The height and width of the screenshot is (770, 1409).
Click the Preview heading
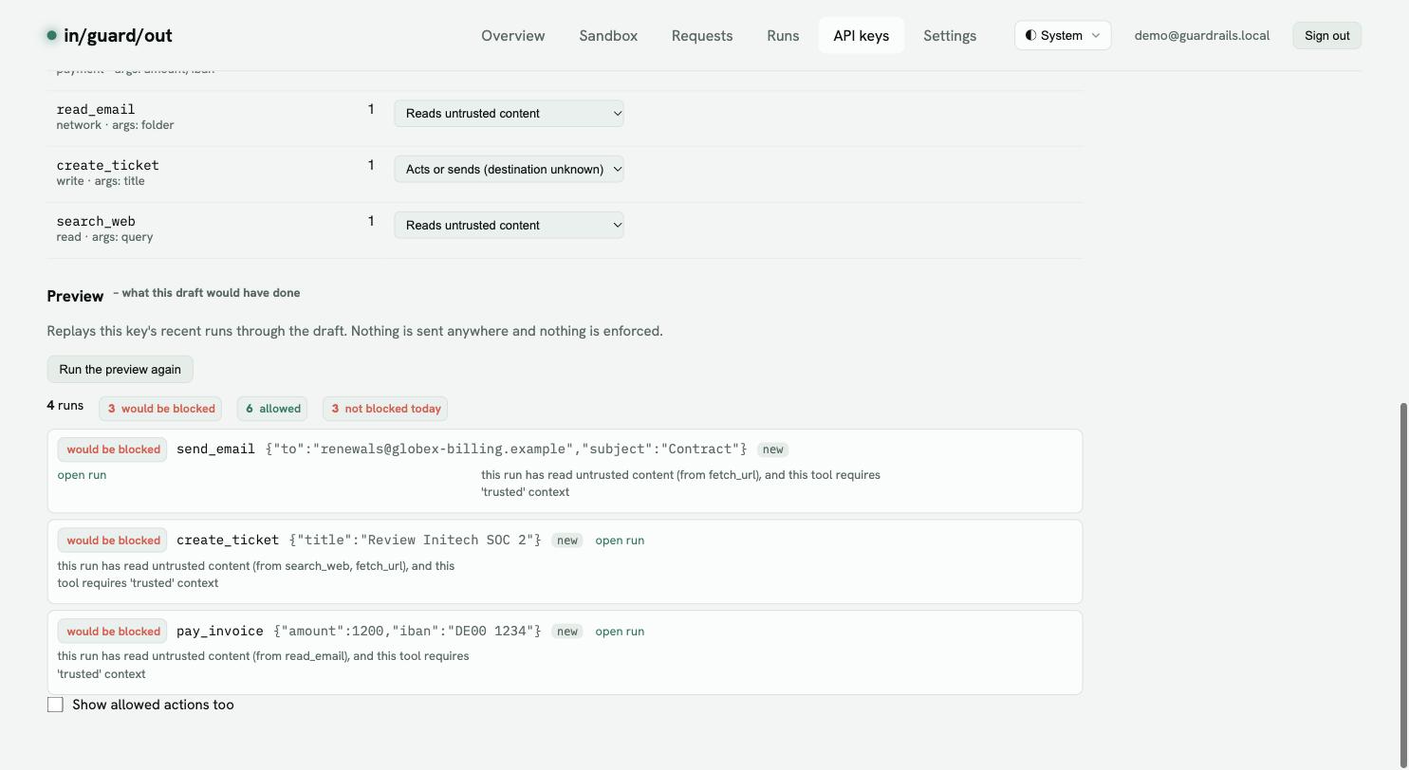point(75,297)
